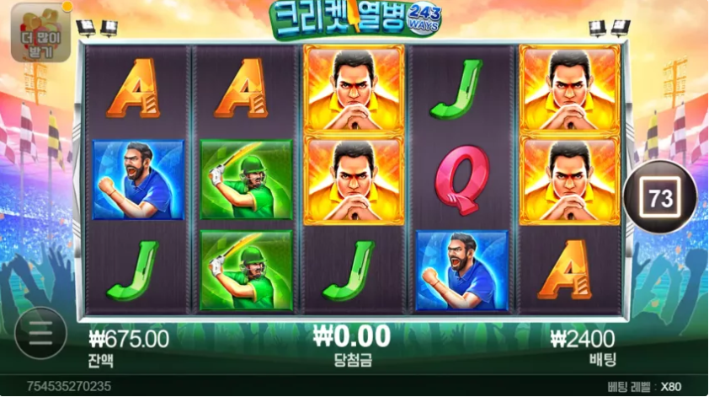This screenshot has height=397, width=709.
Task: Click the 243 Ways game title logo
Action: [355, 19]
